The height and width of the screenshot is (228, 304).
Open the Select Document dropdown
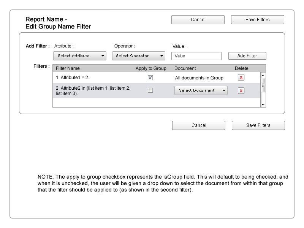(x=201, y=90)
